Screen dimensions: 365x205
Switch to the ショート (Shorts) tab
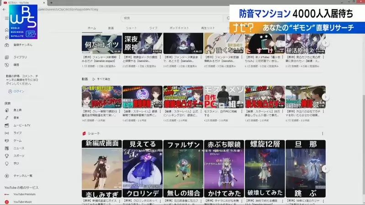click(131, 28)
